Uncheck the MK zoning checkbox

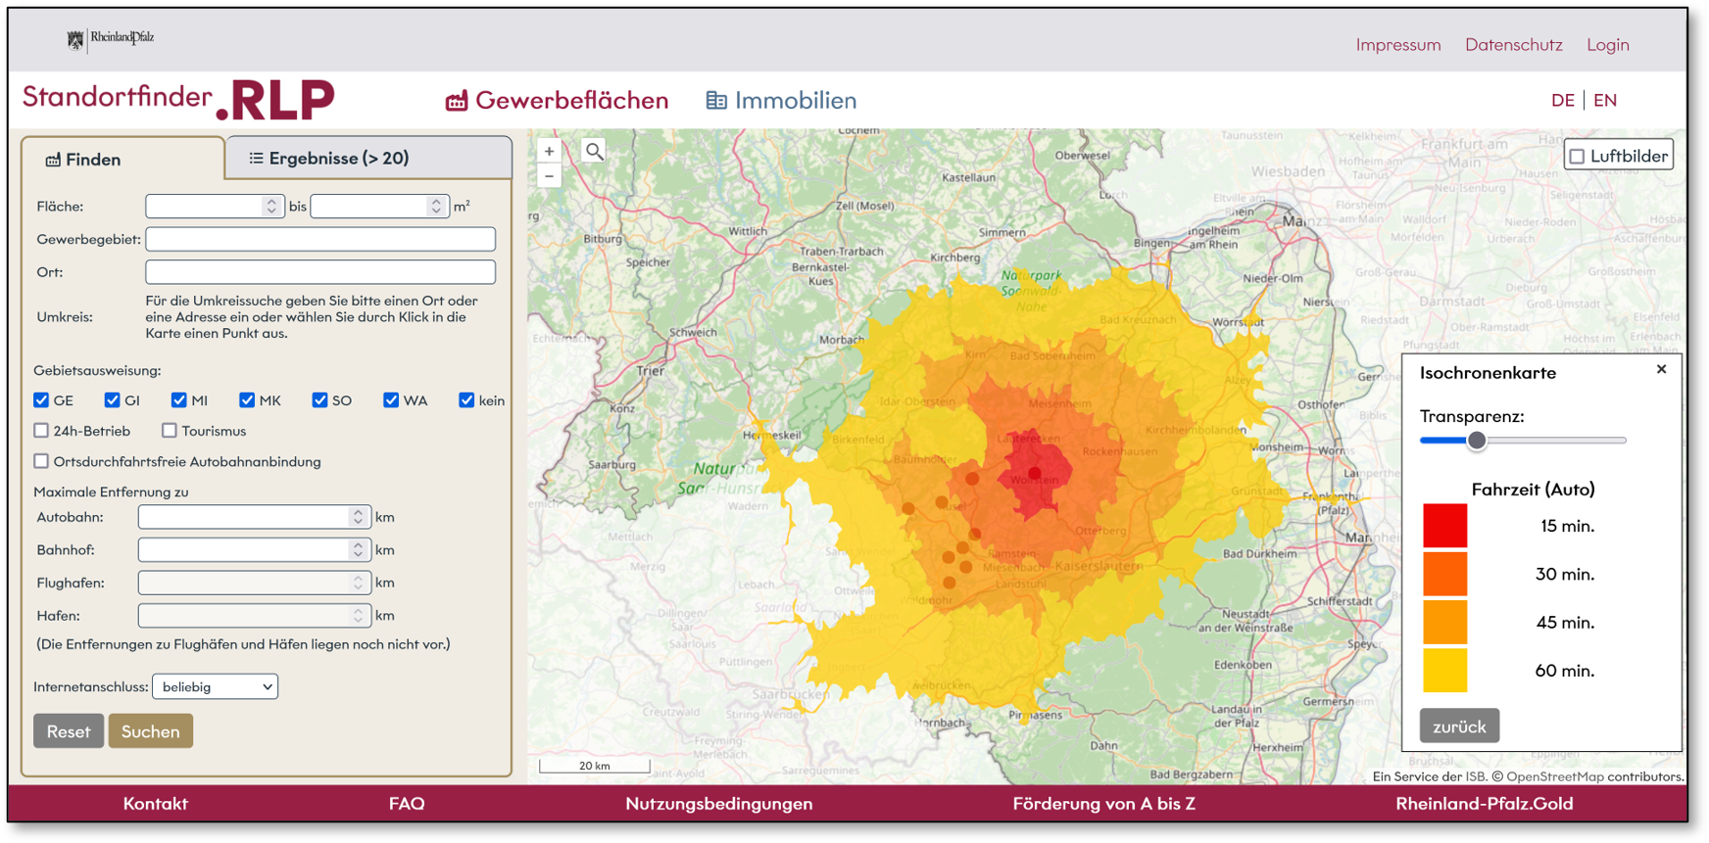[x=247, y=399]
